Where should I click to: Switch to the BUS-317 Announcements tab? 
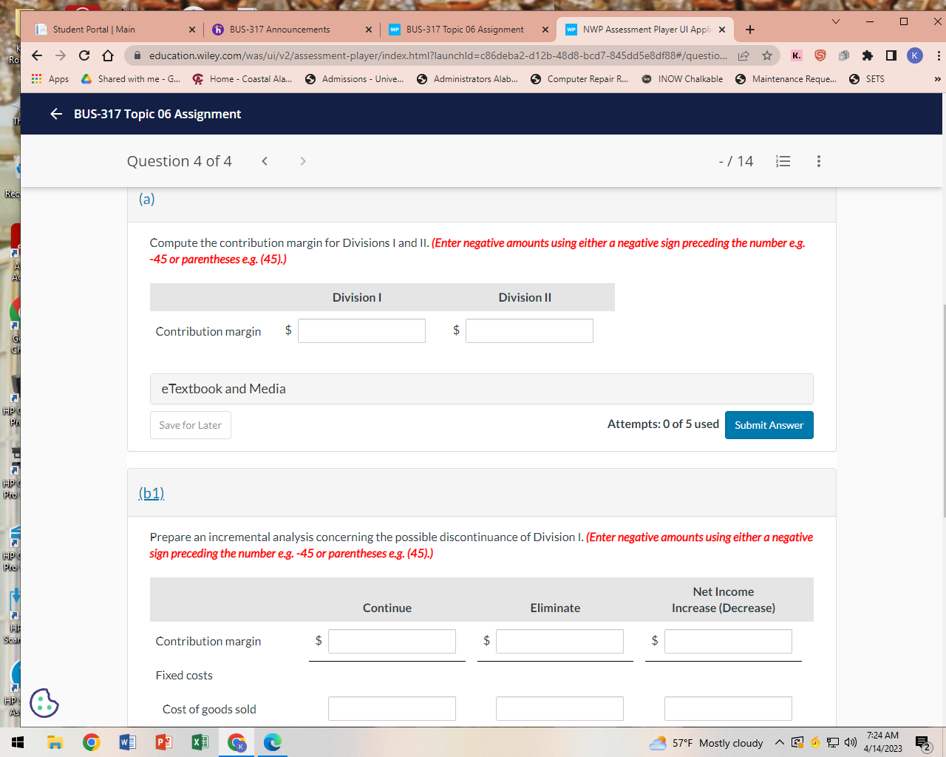281,30
